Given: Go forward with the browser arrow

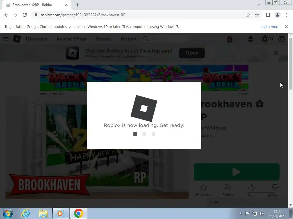Looking at the screenshot, I should [15, 15].
